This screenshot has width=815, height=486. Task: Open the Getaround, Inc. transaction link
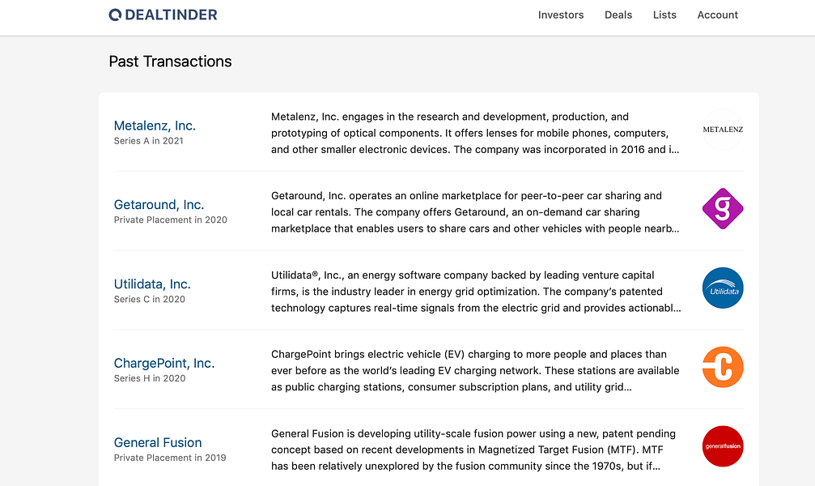pyautogui.click(x=159, y=204)
